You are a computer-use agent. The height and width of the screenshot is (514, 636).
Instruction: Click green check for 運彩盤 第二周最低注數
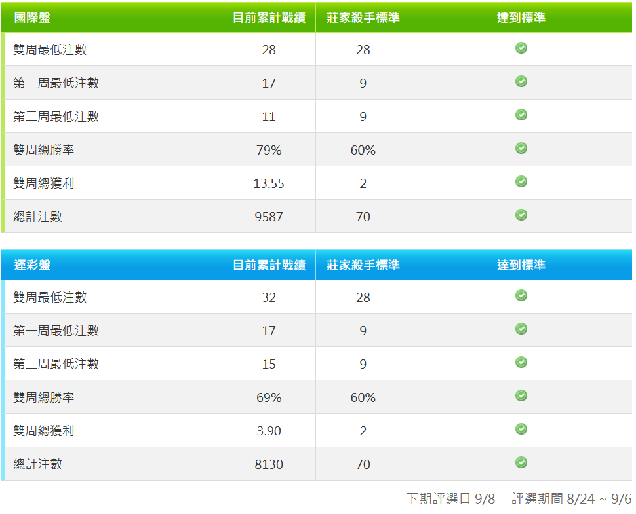tap(521, 362)
